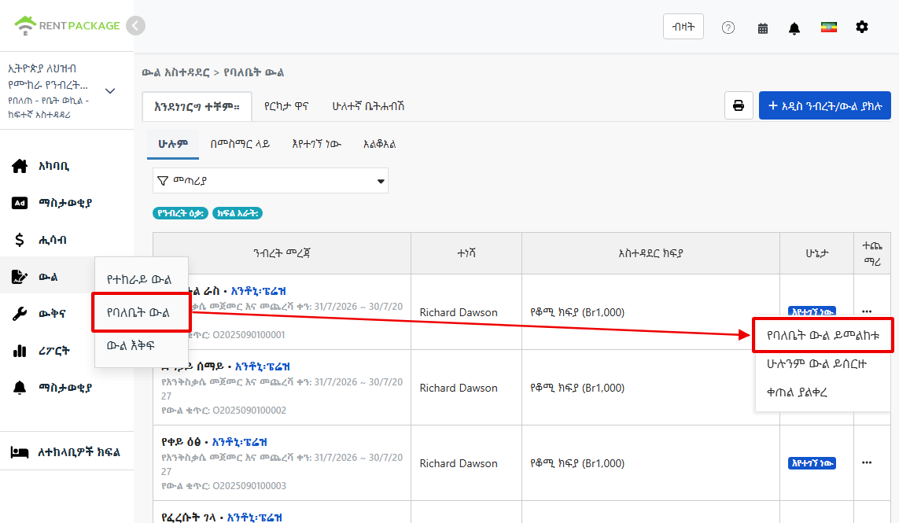899x523 pixels.
Task: Open the calendar icon in header
Action: [x=763, y=28]
